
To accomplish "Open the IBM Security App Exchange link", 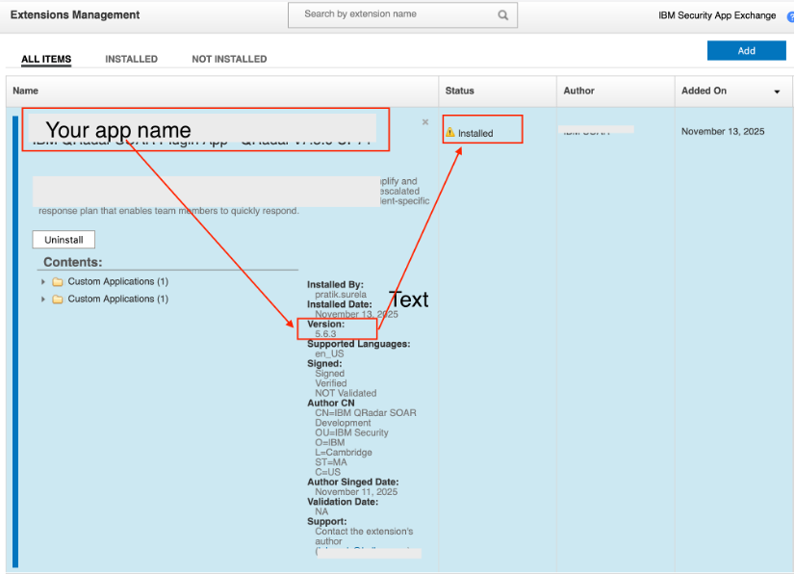I will (x=717, y=15).
